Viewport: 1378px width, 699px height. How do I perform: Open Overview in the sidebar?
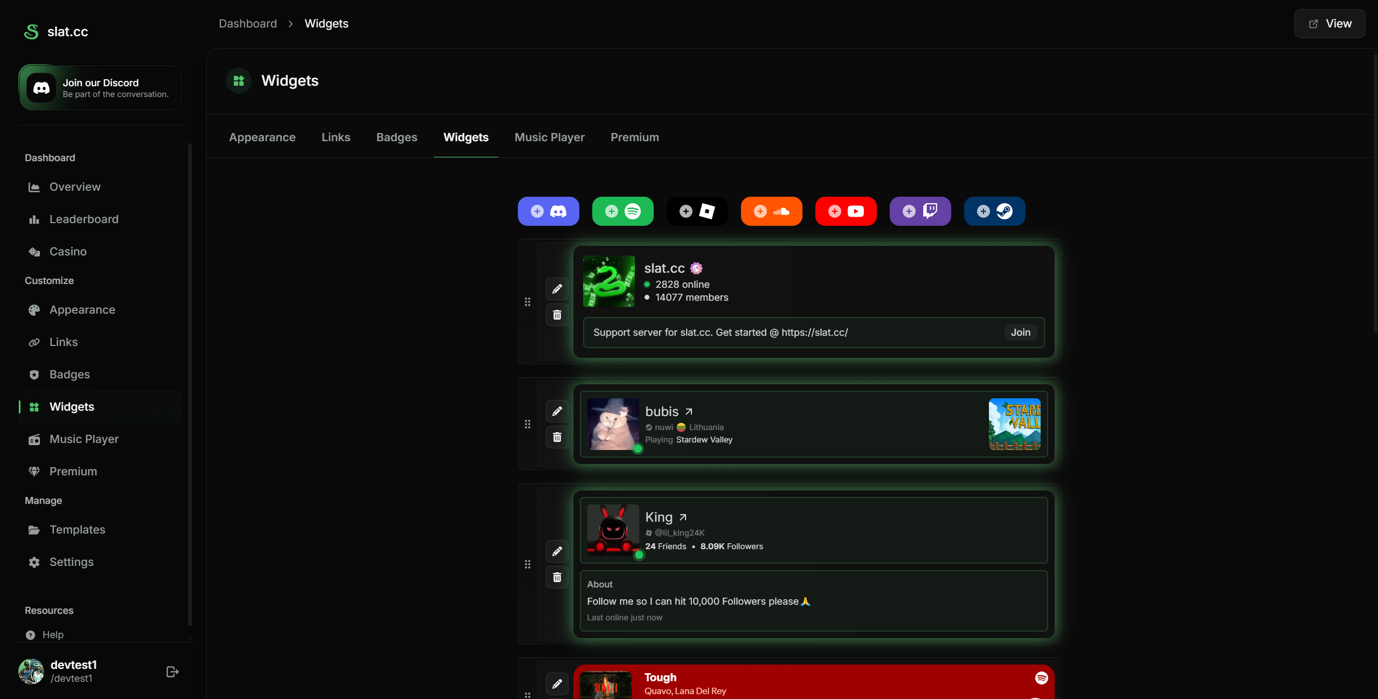tap(100, 187)
